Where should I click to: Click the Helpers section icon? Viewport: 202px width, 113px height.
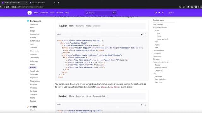pos(28,107)
